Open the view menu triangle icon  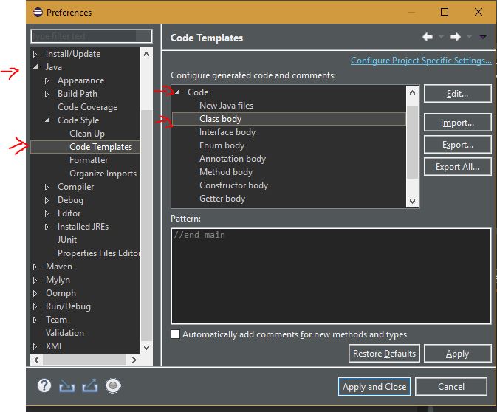point(483,38)
